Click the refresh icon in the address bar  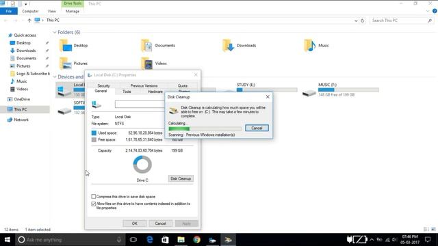(363, 20)
